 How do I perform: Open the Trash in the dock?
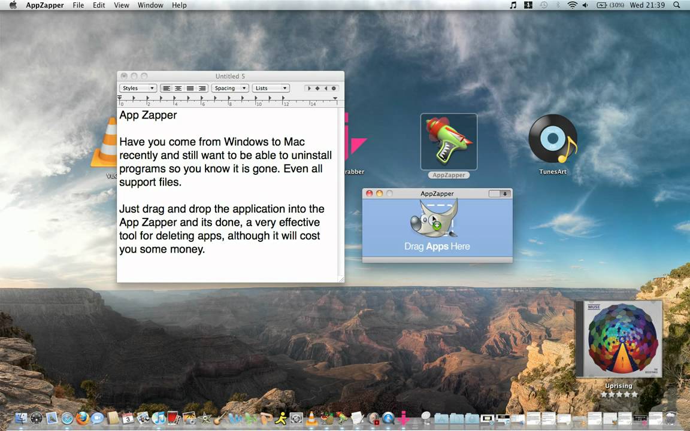point(670,418)
